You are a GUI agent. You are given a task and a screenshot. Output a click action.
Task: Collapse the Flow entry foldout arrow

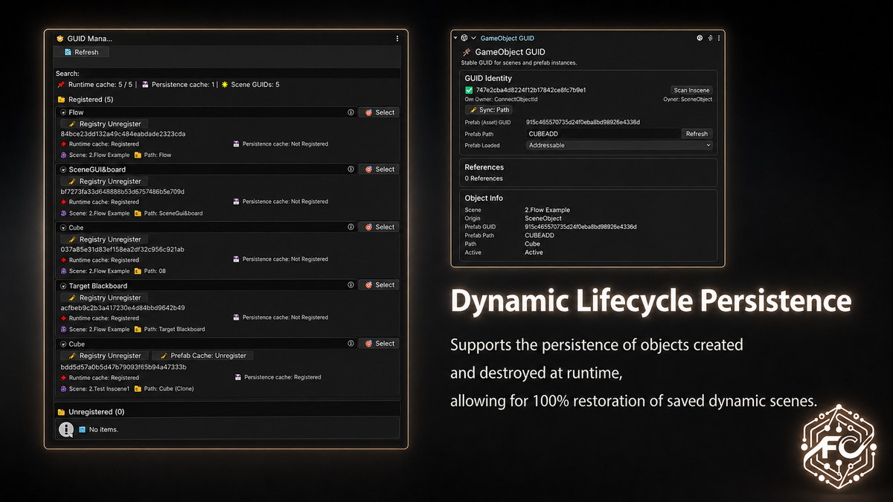click(x=63, y=112)
